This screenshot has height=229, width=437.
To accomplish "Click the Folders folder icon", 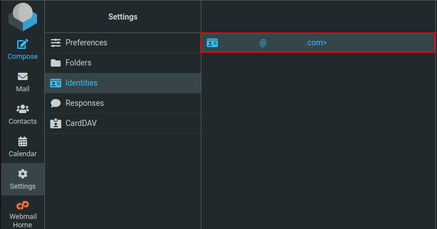I will 56,63.
